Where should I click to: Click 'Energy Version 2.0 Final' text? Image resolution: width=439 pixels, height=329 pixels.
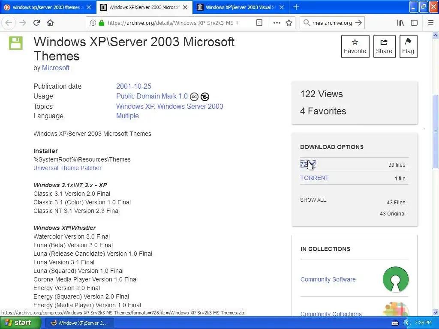point(66,288)
